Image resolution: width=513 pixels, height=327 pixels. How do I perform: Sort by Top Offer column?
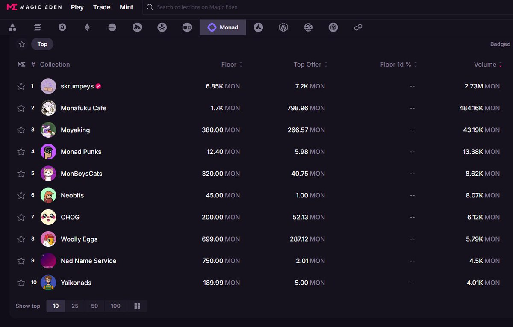pos(310,65)
